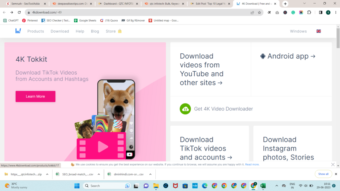This screenshot has width=340, height=191.
Task: Bookmark this page with star icon
Action: (259, 12)
